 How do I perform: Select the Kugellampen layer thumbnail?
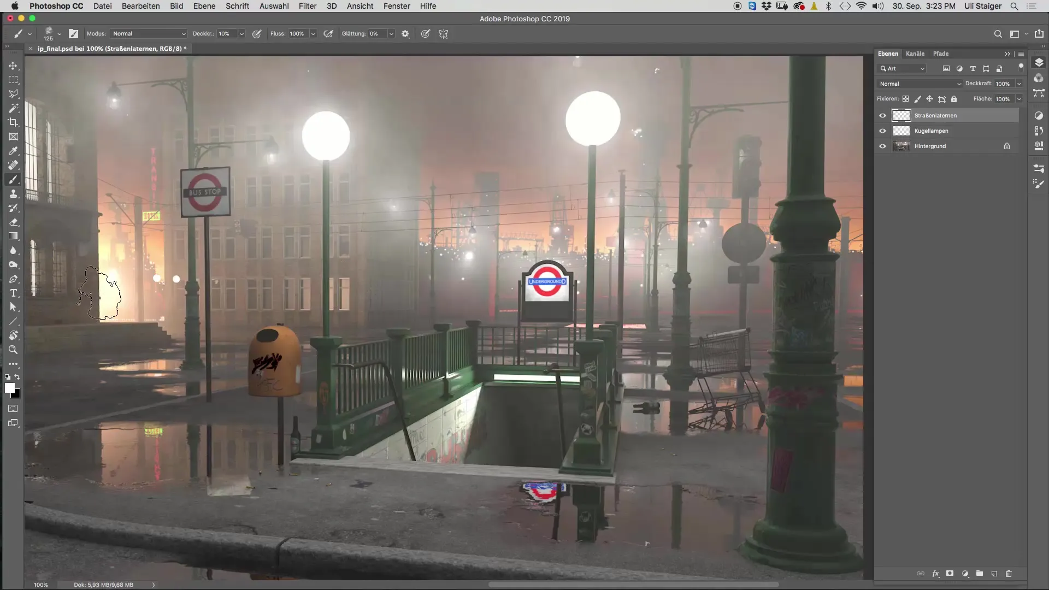(x=901, y=131)
